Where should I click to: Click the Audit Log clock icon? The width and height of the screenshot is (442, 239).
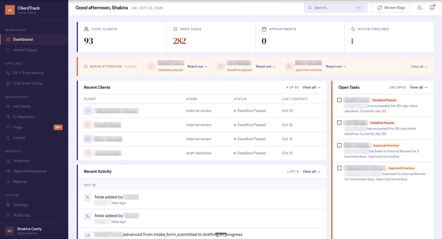(x=8, y=215)
